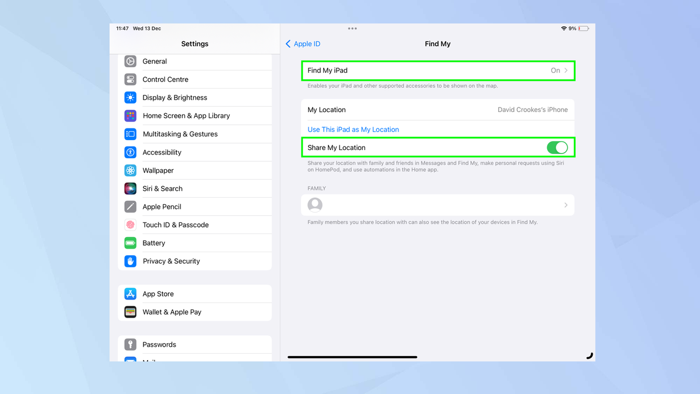700x394 pixels.
Task: Expand the Family sharing row
Action: (437, 205)
